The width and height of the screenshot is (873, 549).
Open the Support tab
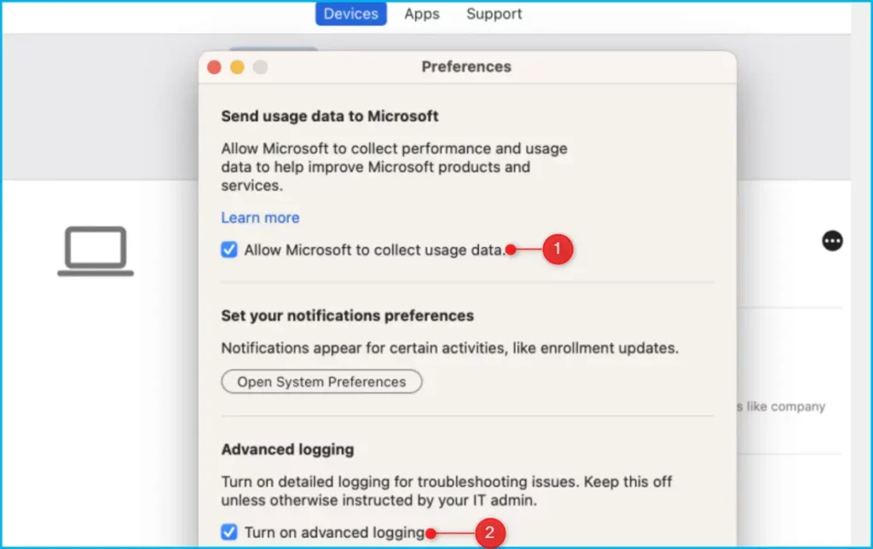point(494,14)
